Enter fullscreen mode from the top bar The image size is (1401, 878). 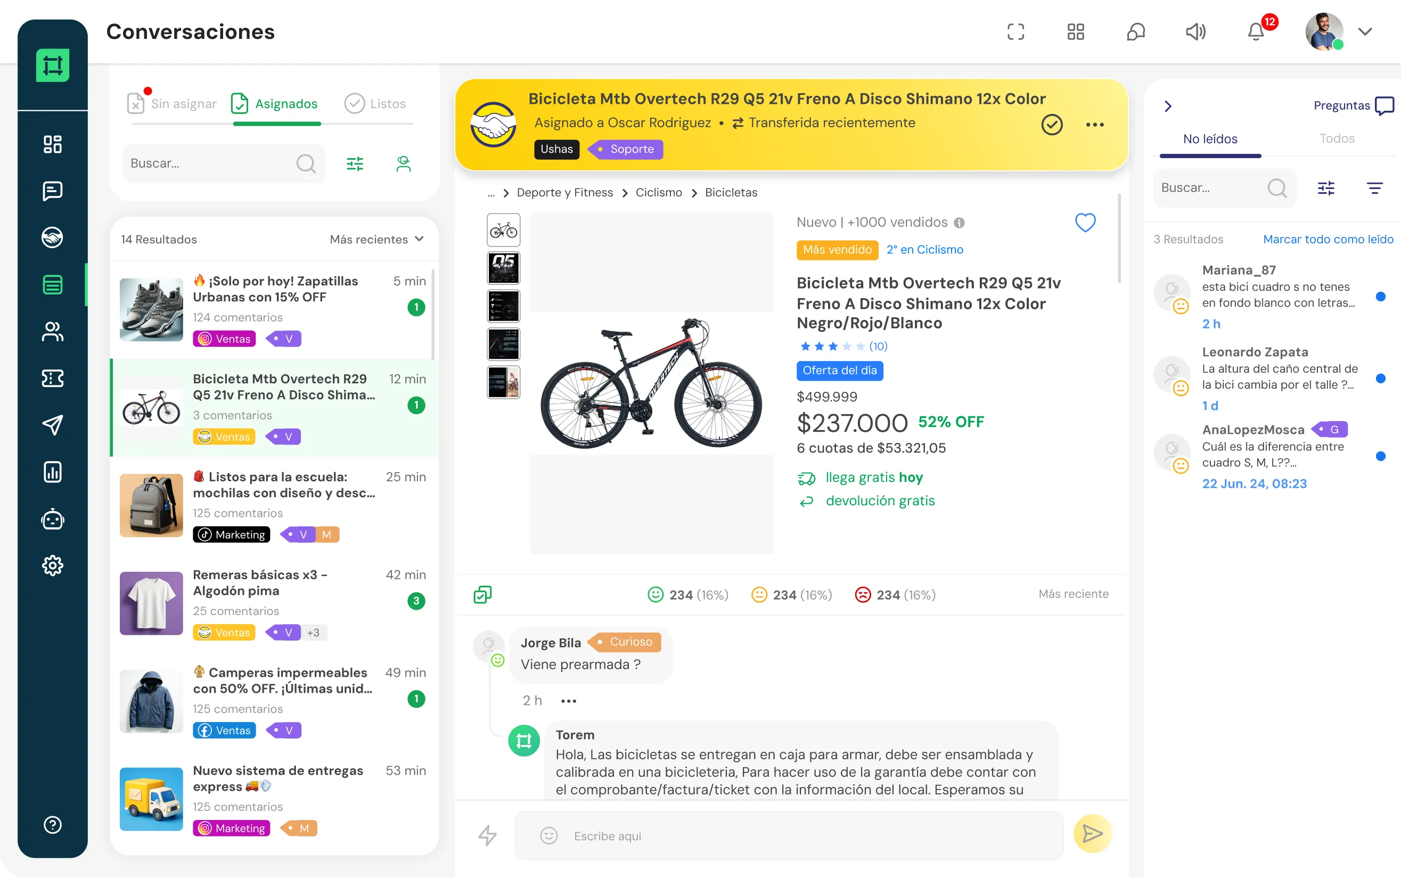[x=1015, y=31]
